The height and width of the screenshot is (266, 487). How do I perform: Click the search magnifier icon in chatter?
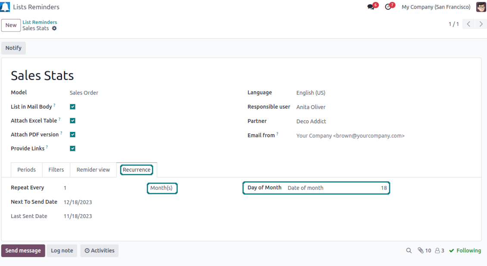pyautogui.click(x=409, y=250)
